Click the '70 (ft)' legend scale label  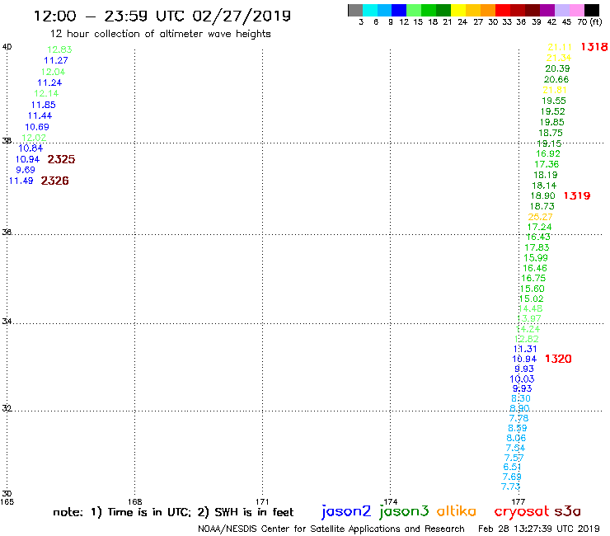589,22
